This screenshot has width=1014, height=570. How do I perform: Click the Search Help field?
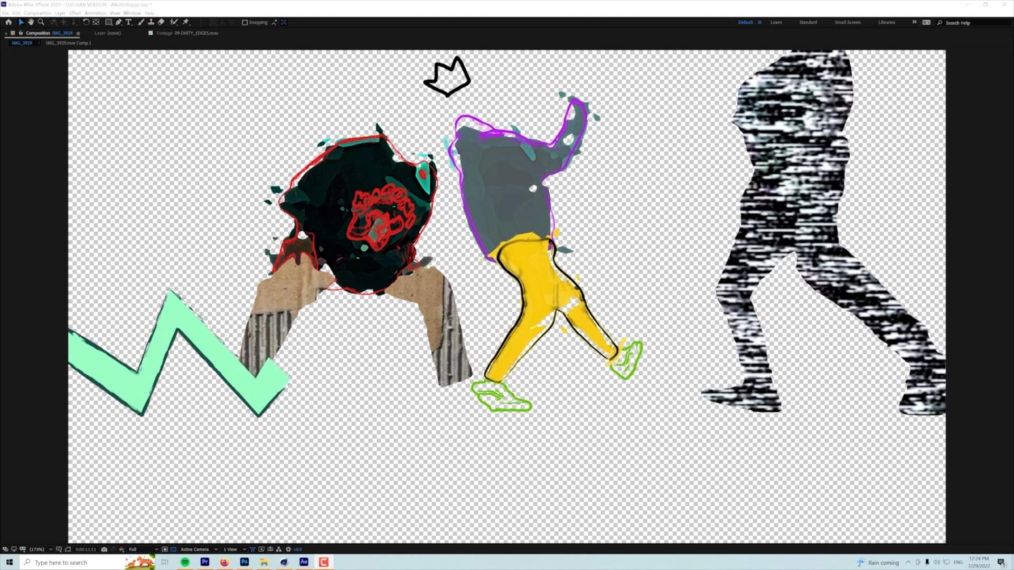[972, 23]
